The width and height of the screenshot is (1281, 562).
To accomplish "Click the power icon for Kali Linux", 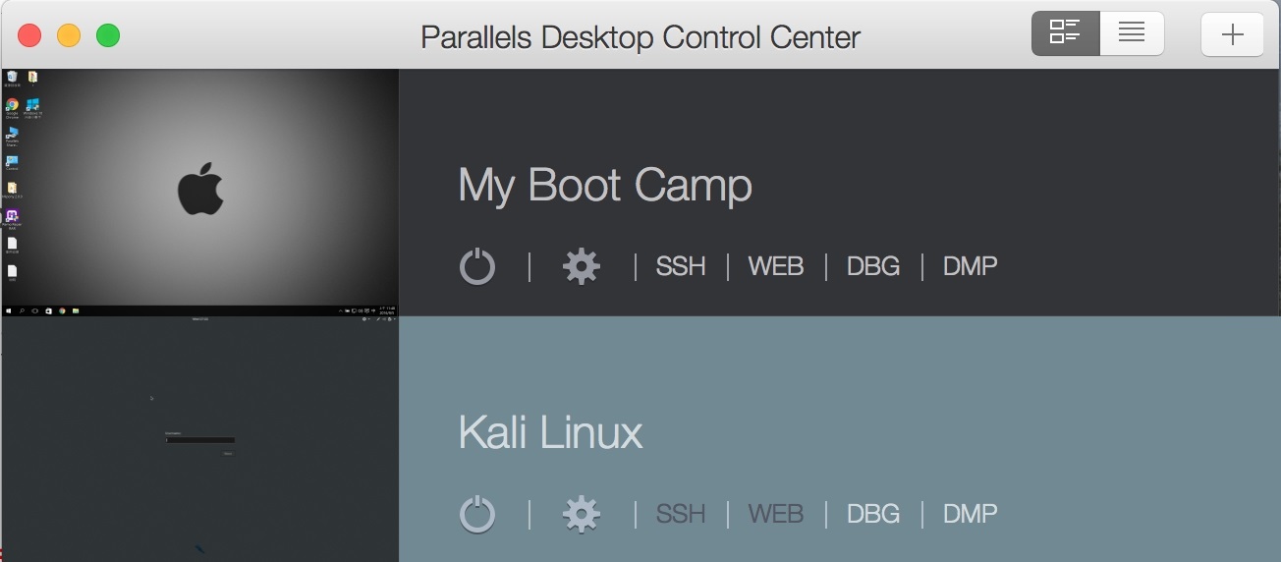I will (477, 514).
